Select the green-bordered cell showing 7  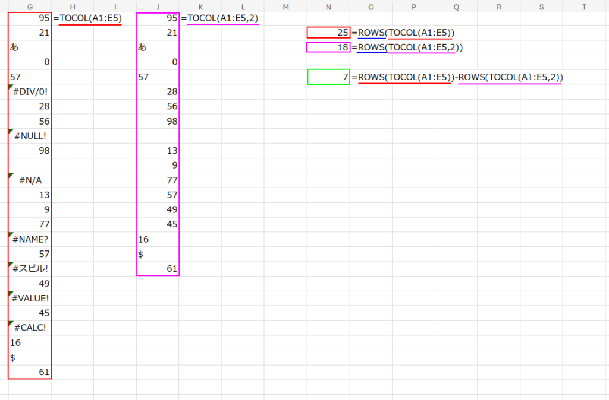328,77
